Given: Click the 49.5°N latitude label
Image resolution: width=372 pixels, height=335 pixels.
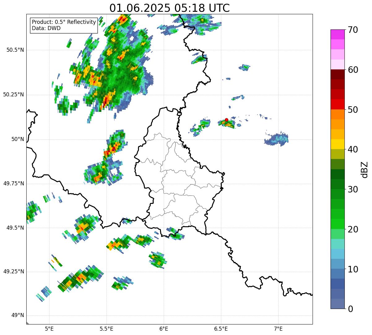Looking at the screenshot, I should point(15,228).
